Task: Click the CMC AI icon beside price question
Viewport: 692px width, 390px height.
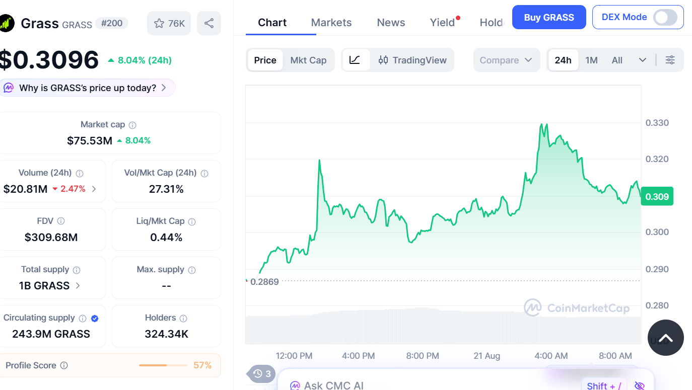Action: pyautogui.click(x=9, y=88)
